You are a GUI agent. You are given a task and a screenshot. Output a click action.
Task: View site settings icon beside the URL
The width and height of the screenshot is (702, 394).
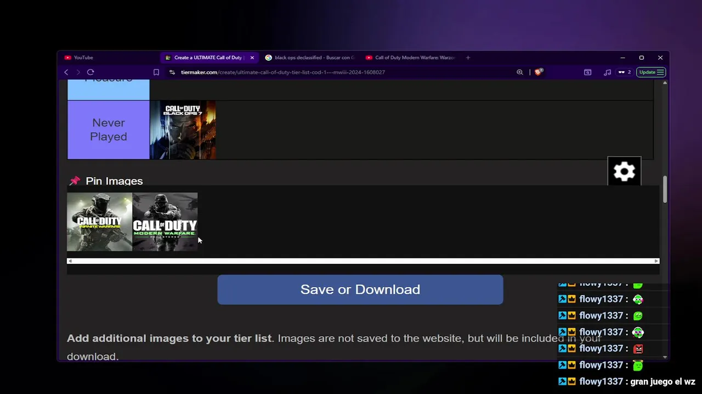tap(172, 72)
